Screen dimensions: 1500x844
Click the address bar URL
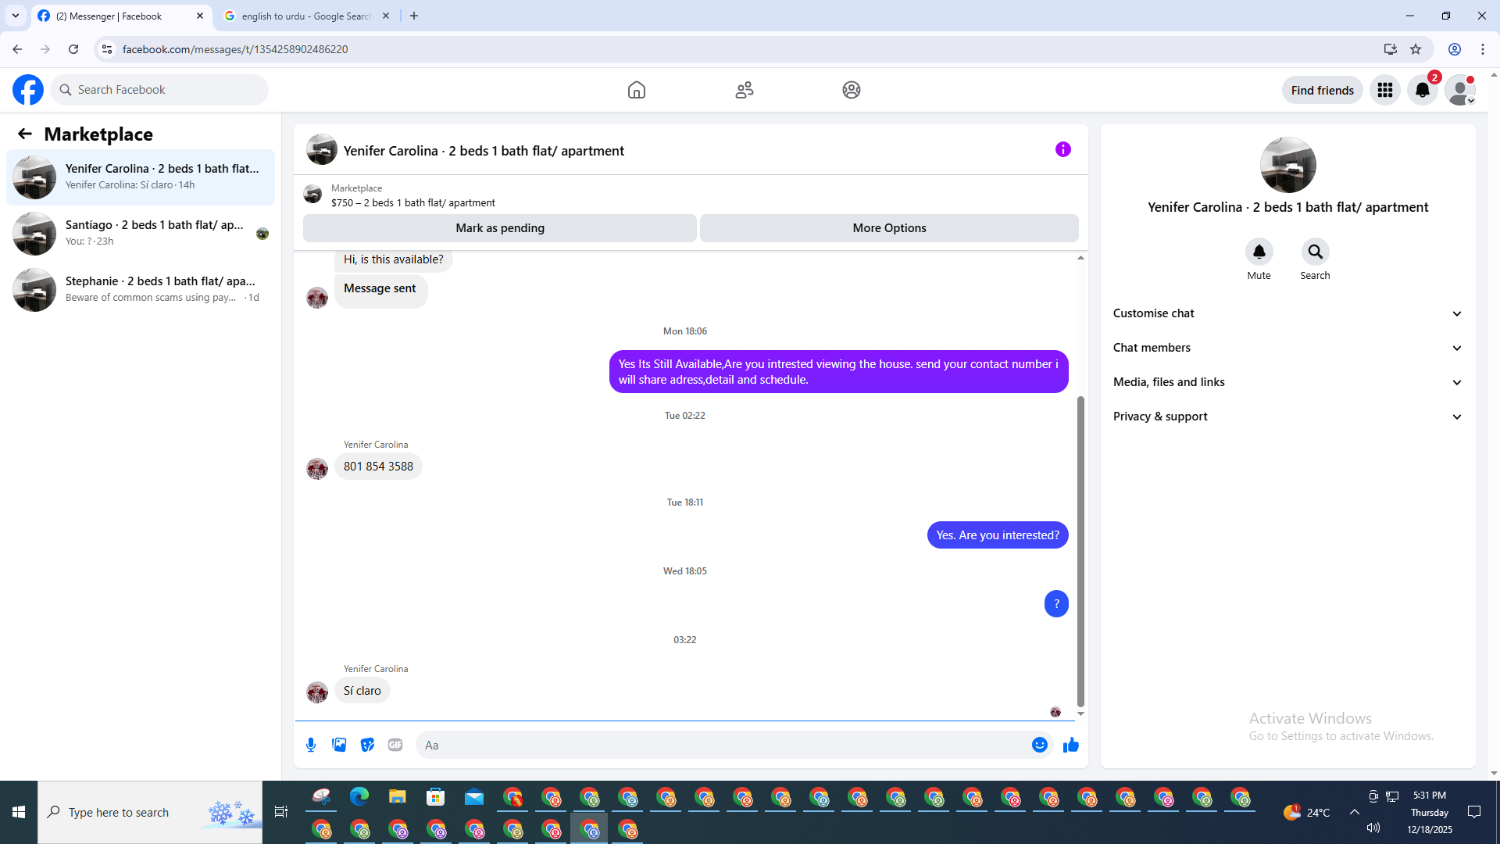coord(235,49)
